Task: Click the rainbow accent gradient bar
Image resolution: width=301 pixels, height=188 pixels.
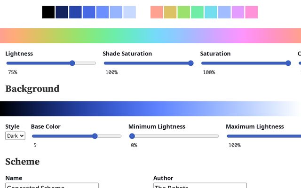Action: click(x=150, y=36)
